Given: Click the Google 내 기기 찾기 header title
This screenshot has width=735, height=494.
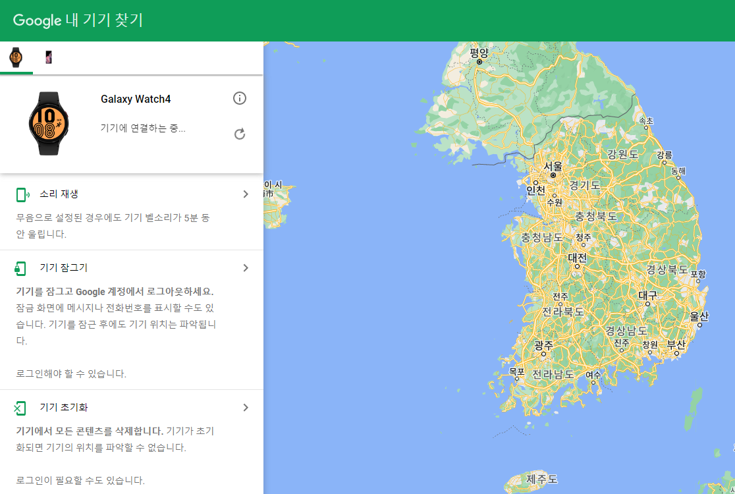Looking at the screenshot, I should (78, 20).
